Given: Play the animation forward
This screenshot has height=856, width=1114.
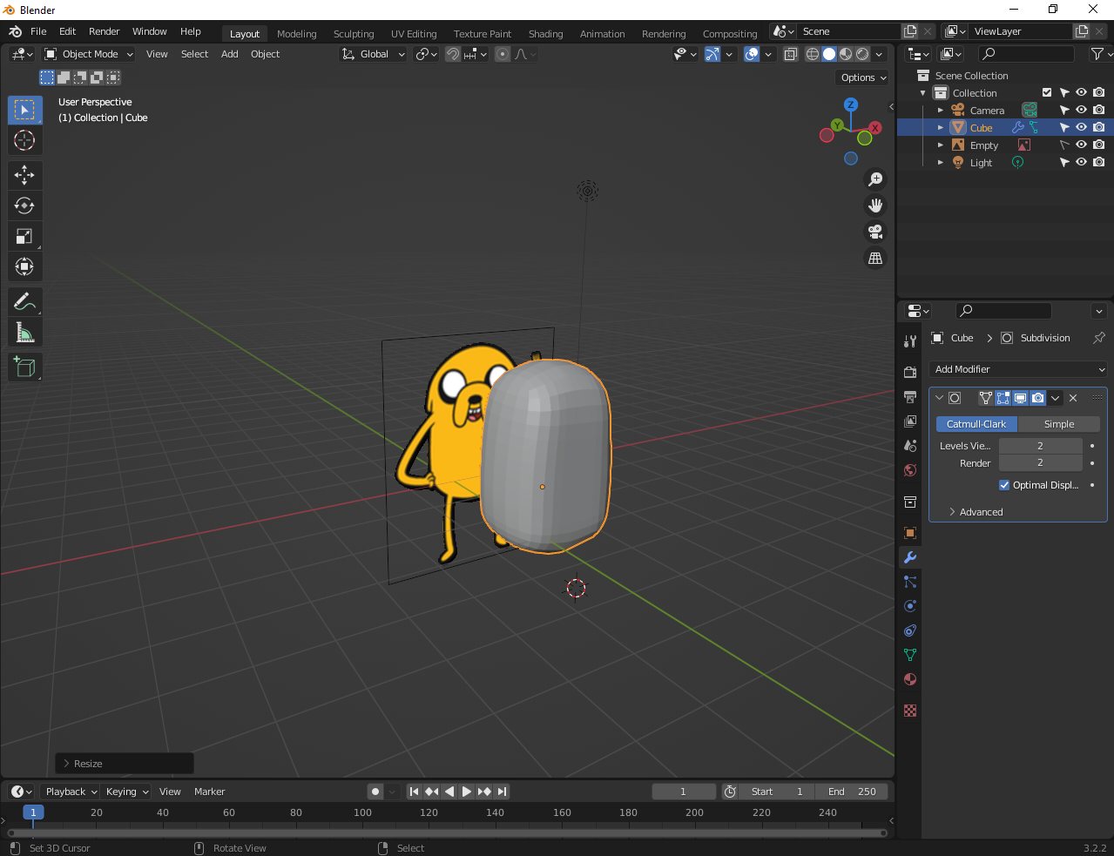Looking at the screenshot, I should tap(466, 792).
